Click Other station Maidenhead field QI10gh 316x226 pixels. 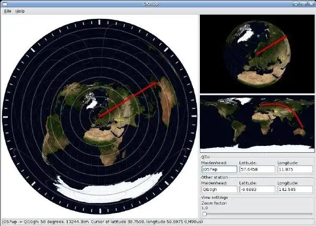click(219, 189)
